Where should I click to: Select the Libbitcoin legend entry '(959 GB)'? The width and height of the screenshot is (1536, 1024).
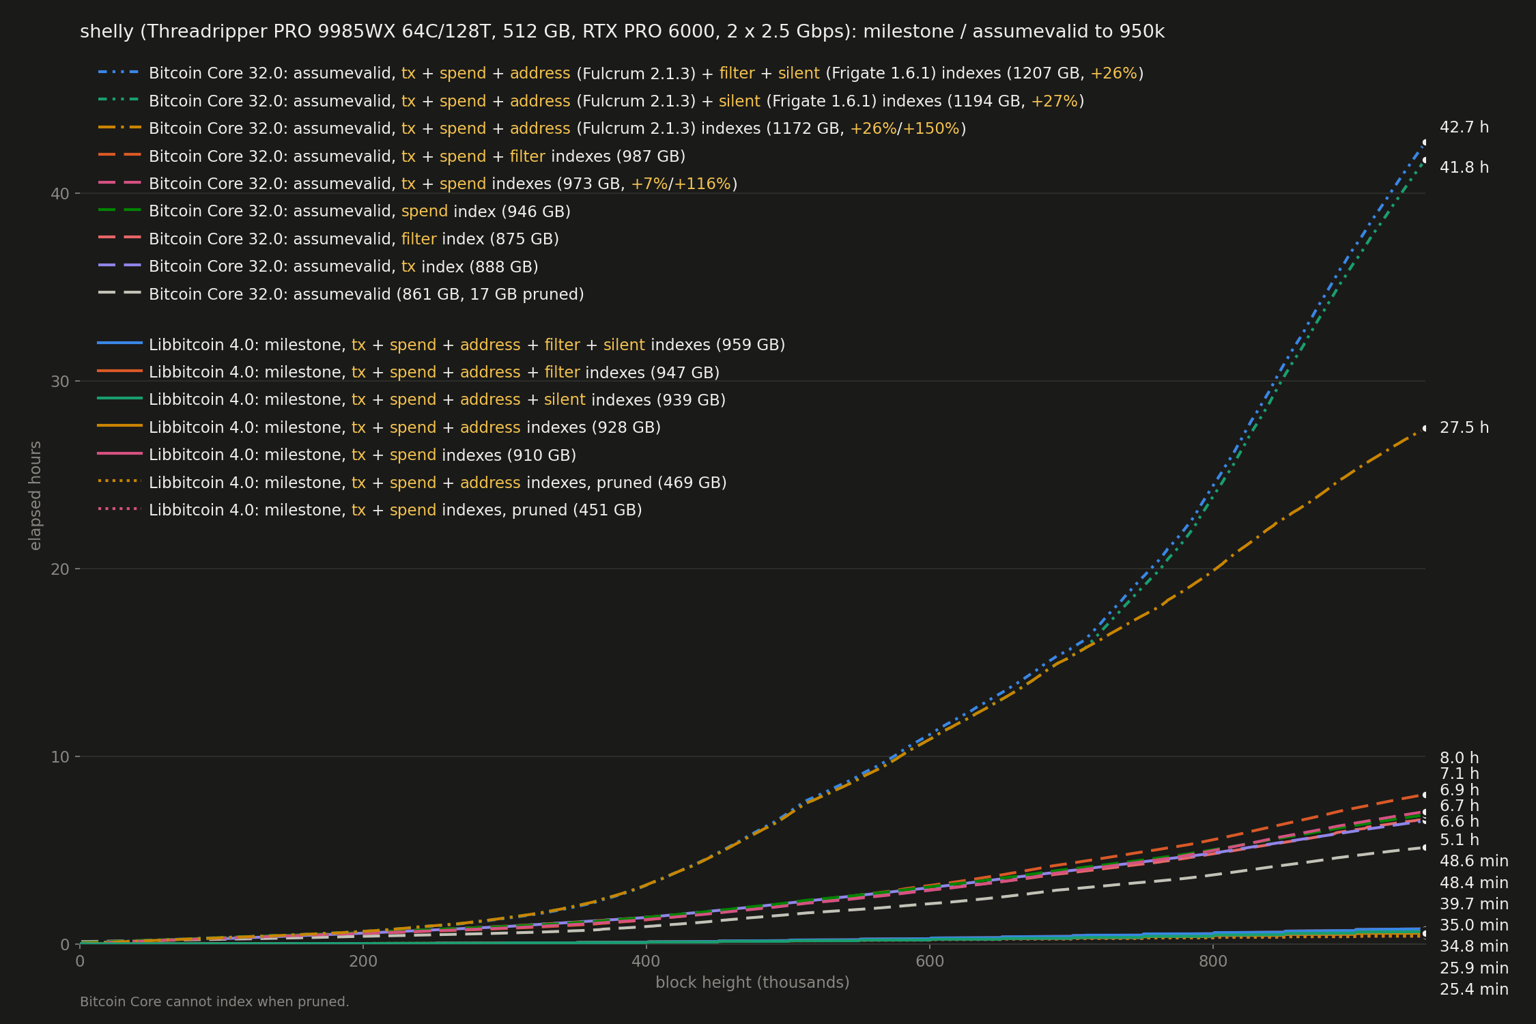(442, 345)
